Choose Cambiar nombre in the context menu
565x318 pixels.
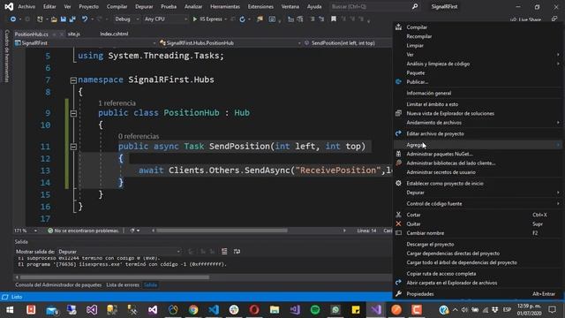478,233
